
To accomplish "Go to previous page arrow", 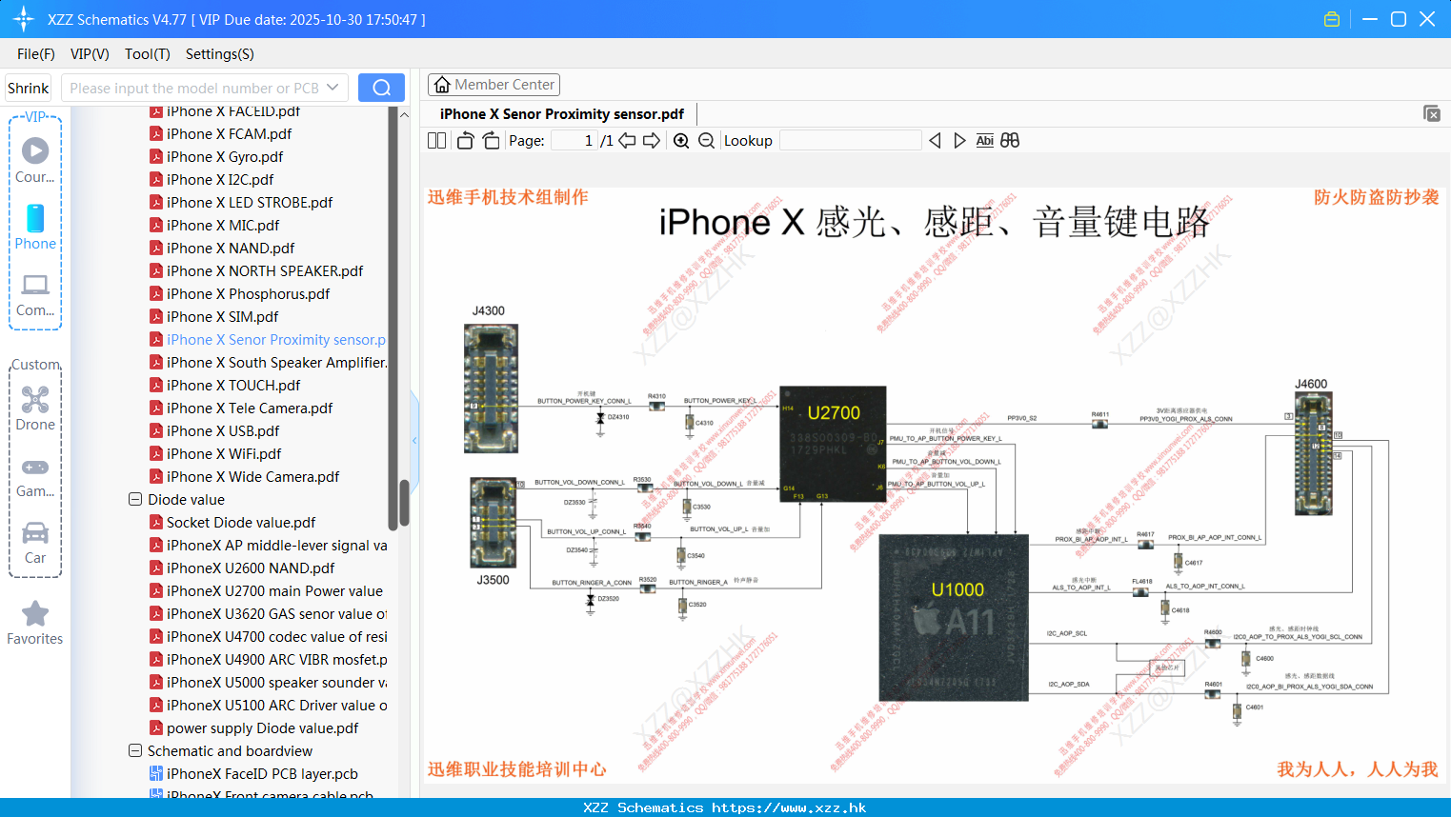I will (x=627, y=141).
